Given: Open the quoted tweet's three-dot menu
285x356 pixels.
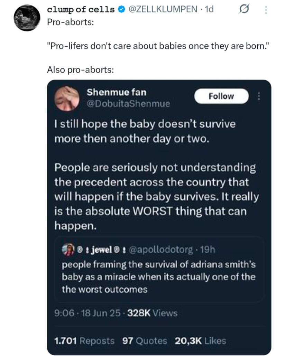Looking at the screenshot, I should click(257, 96).
